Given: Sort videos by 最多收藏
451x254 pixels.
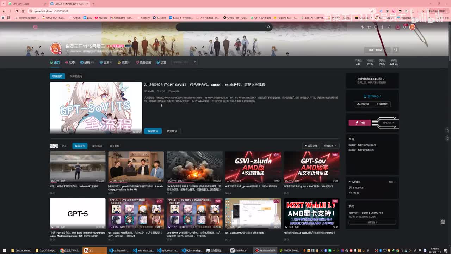Looking at the screenshot, I should click(115, 146).
